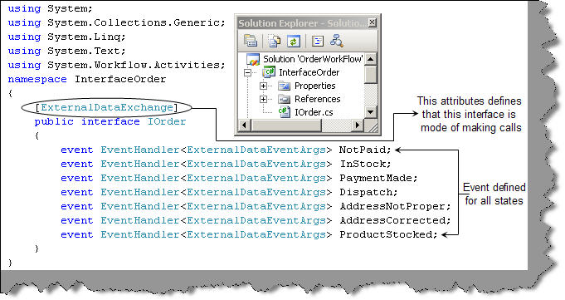Screen dimensions: 565x300
Task: Click the View Class Diagram toolbar icon
Action: click(x=337, y=41)
